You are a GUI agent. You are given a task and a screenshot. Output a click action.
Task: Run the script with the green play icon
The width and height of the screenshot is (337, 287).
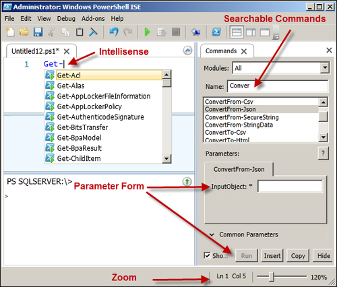(147, 32)
